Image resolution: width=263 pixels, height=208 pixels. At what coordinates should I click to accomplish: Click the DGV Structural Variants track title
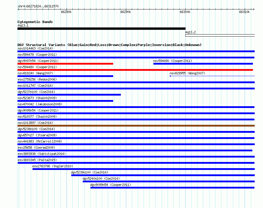(110, 45)
